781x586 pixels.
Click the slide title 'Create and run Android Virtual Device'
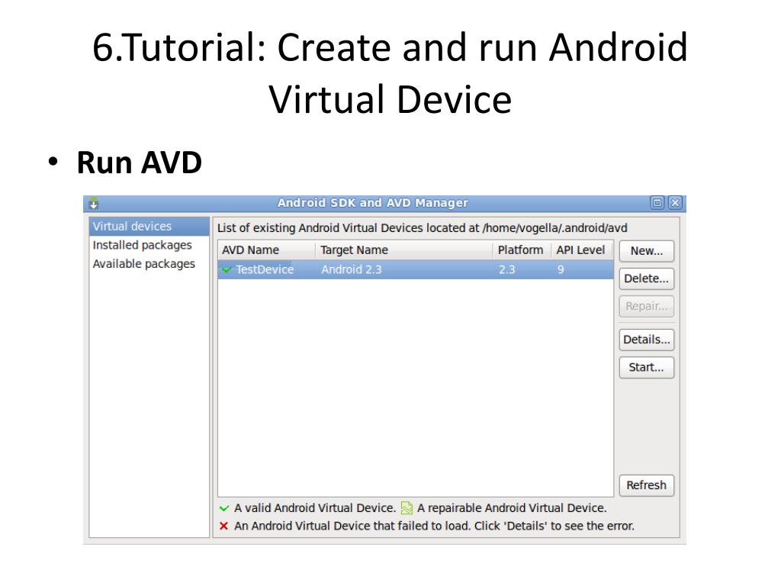tap(390, 72)
